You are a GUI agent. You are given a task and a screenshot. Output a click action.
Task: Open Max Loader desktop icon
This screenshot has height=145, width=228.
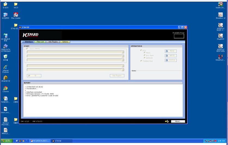tap(16, 16)
